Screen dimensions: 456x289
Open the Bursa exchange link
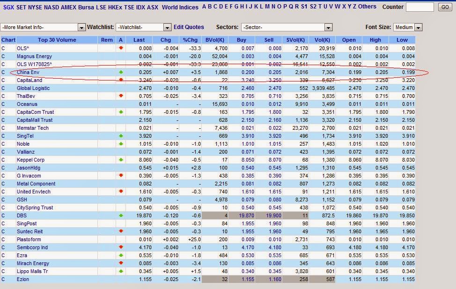point(86,7)
